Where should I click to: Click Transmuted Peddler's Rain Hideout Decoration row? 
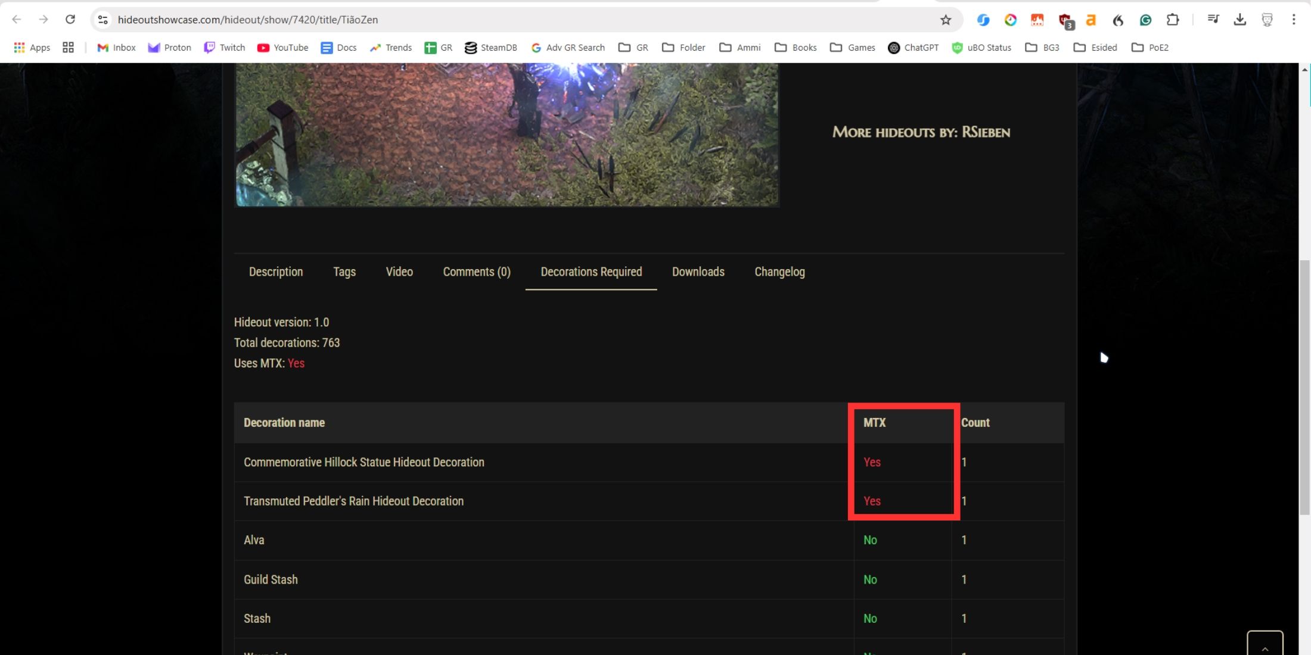pyautogui.click(x=649, y=501)
